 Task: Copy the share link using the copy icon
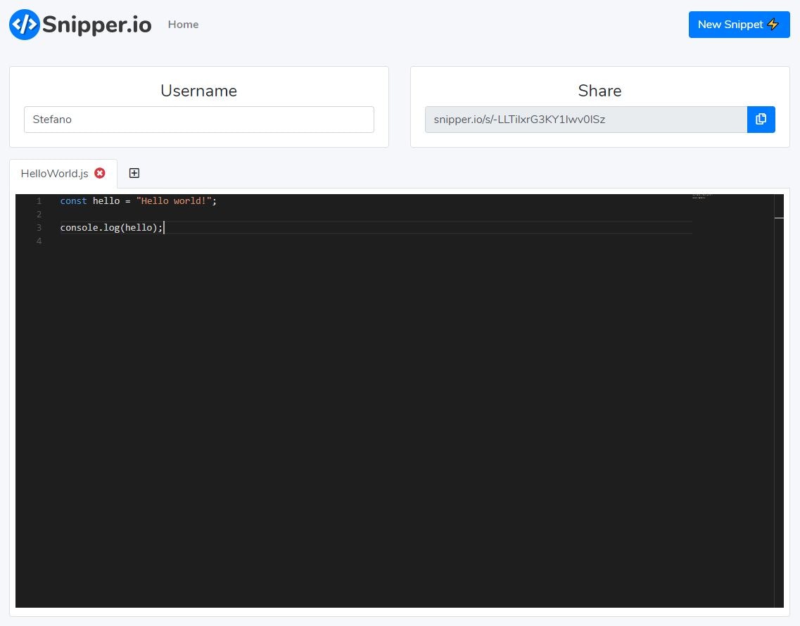coord(761,119)
